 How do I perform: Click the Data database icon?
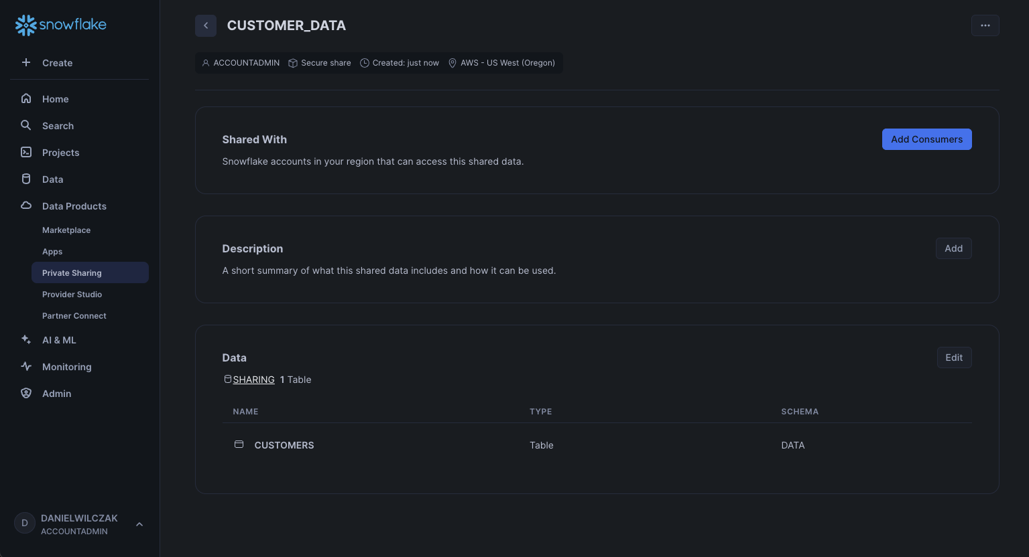pos(26,179)
